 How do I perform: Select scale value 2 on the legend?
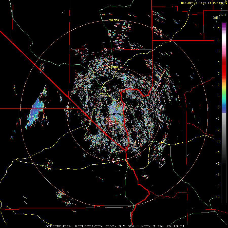(x=219, y=85)
